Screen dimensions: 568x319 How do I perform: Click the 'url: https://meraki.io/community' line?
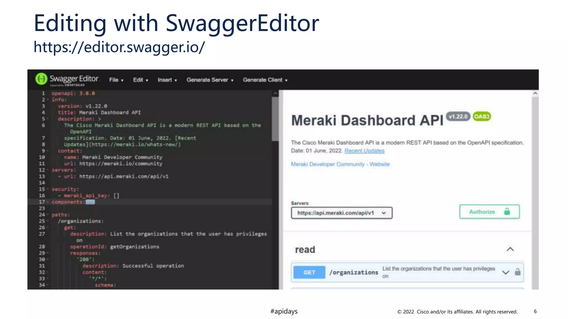pos(113,164)
